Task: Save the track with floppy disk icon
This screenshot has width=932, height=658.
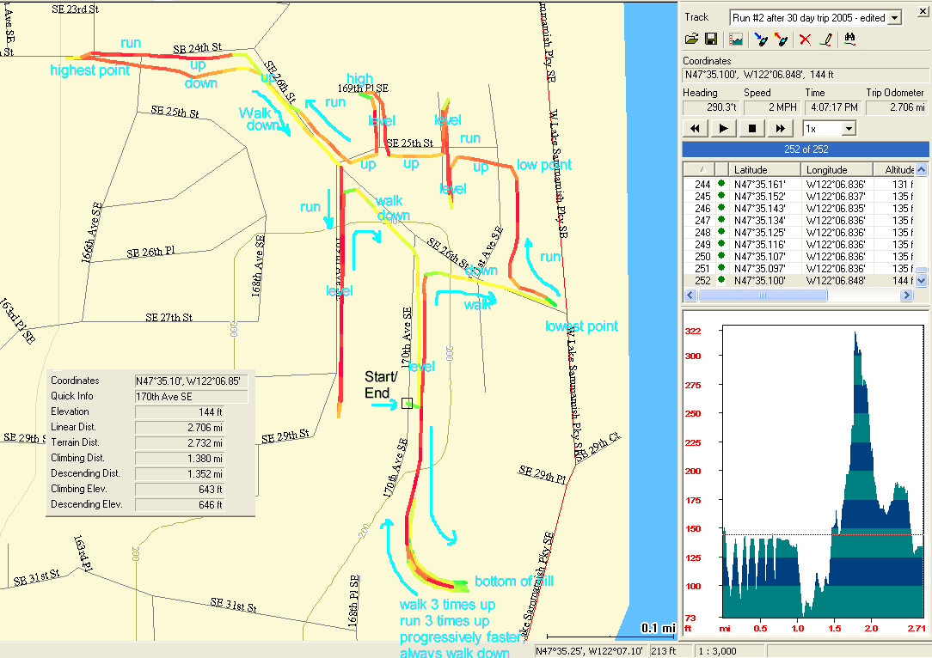Action: pyautogui.click(x=711, y=39)
